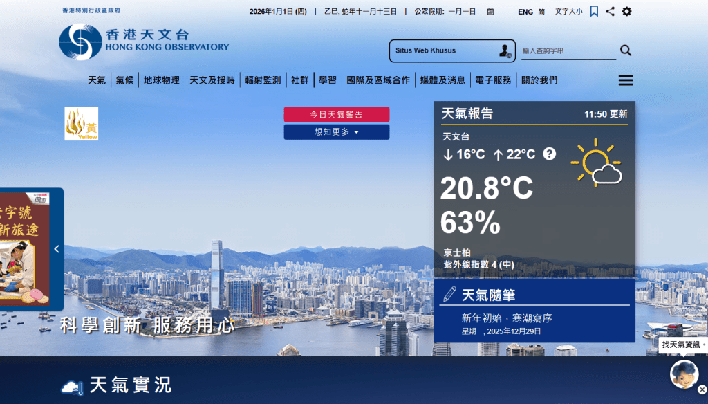Click the search magnifier icon

(626, 50)
